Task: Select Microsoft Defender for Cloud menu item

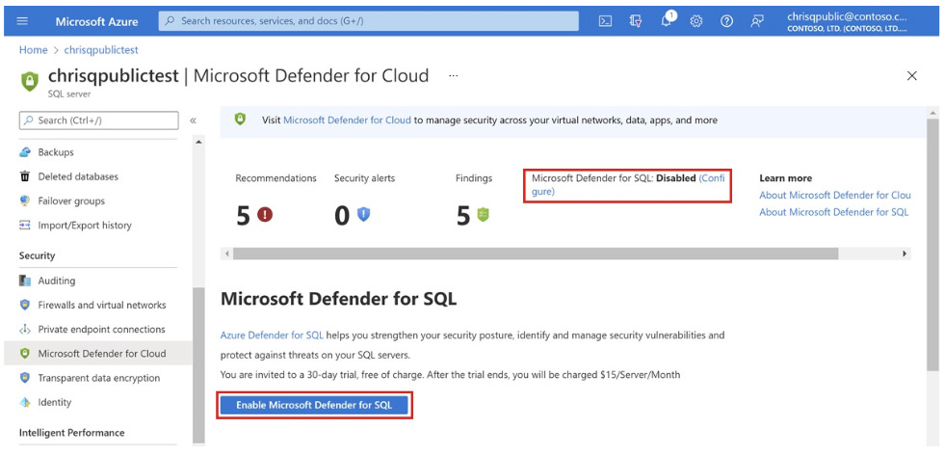Action: point(98,354)
